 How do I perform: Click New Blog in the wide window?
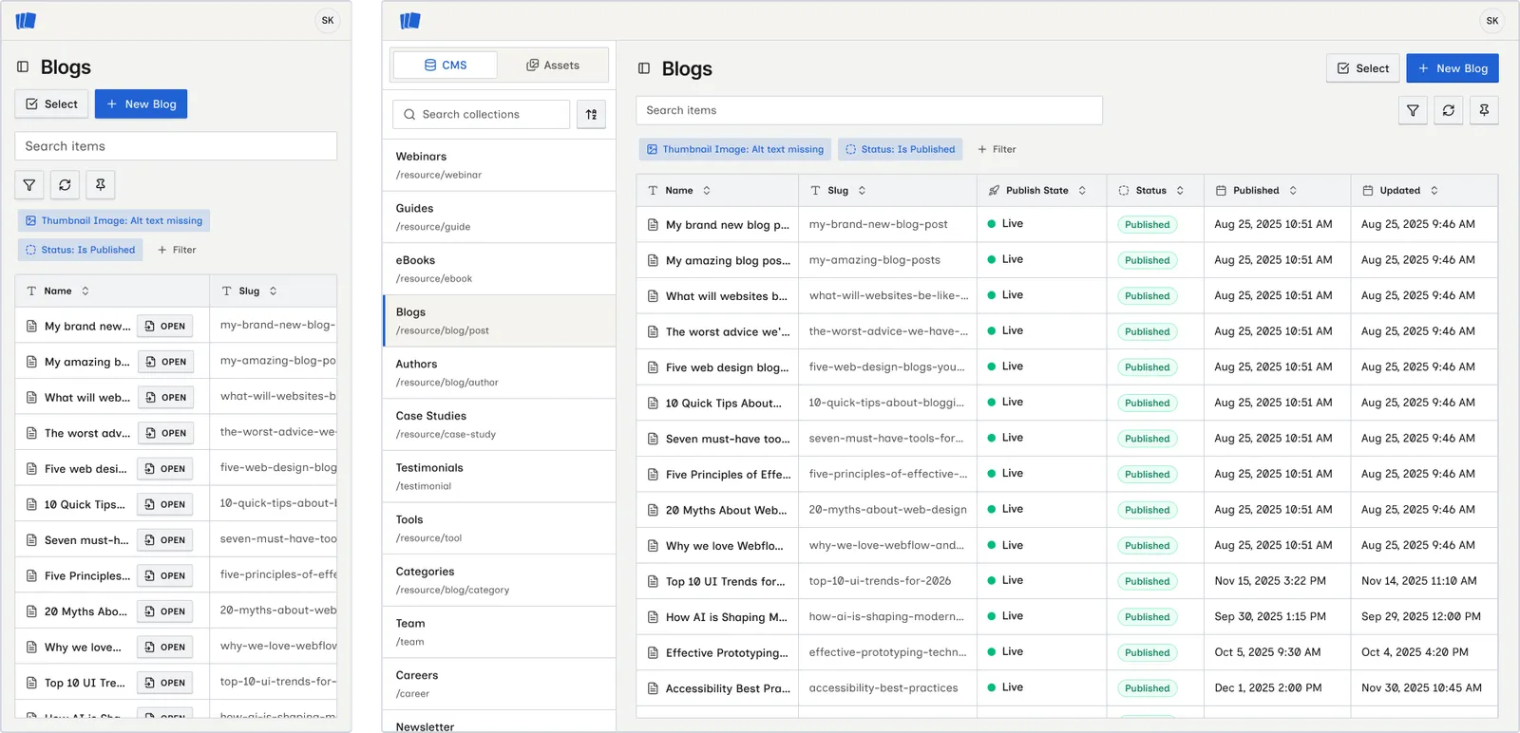tap(1453, 68)
